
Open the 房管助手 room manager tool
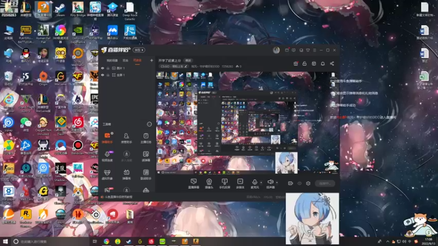(x=126, y=138)
